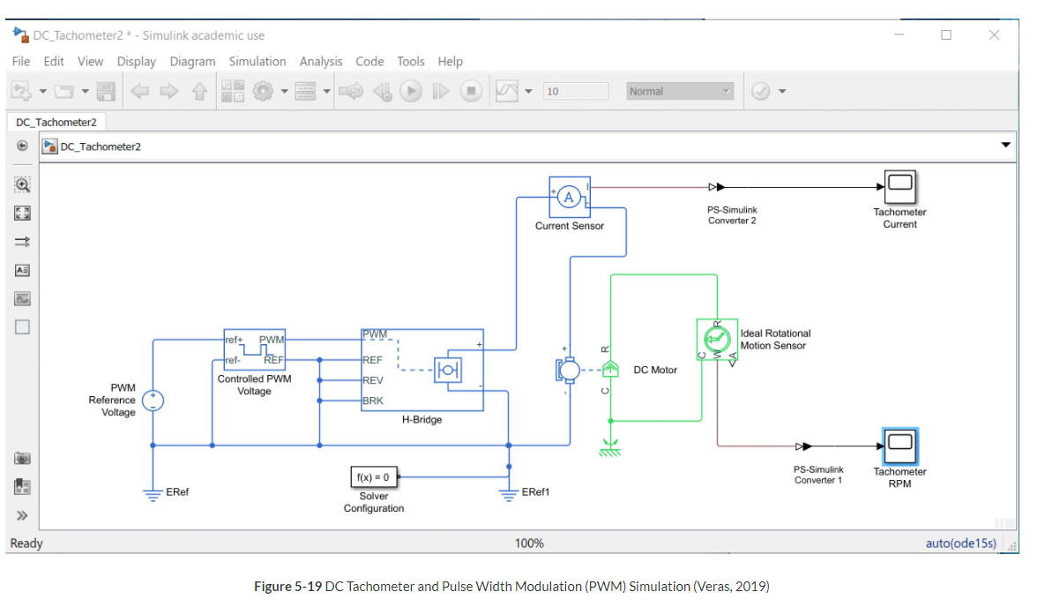Image resolution: width=1045 pixels, height=607 pixels.
Task: Select the Current Sensor block
Action: click(570, 197)
